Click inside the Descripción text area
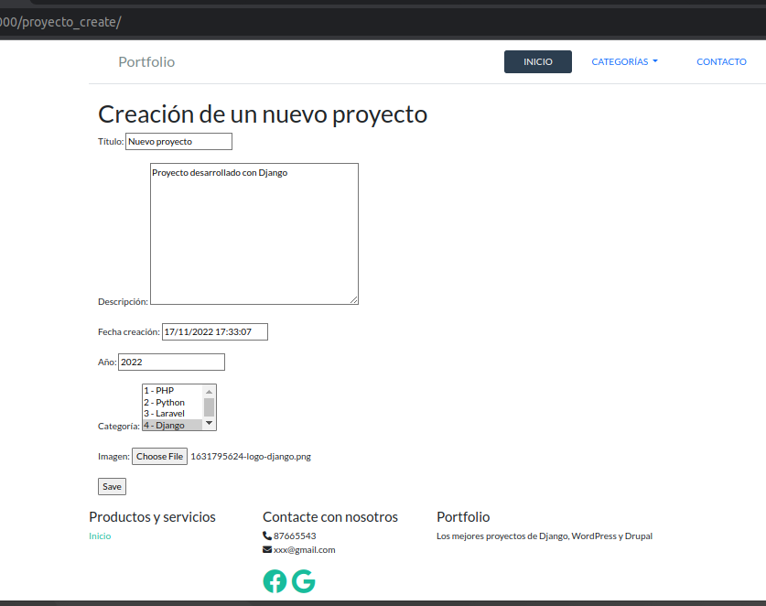 [254, 233]
